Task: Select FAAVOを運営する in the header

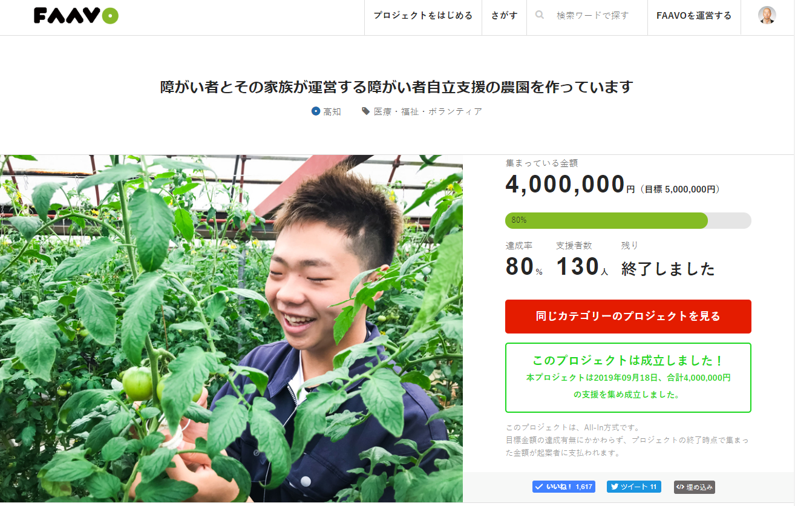Action: point(694,16)
